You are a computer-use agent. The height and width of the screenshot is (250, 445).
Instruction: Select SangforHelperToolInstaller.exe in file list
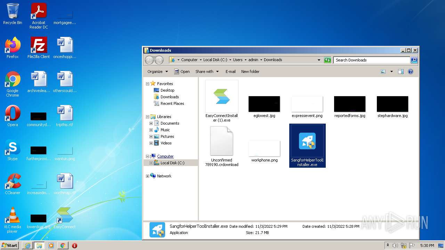pos(307,145)
